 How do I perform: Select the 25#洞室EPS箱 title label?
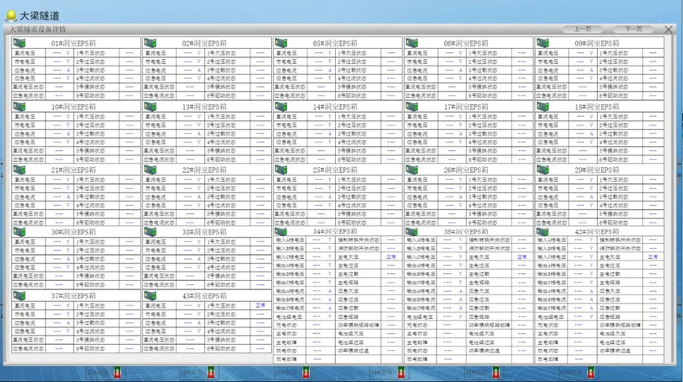click(335, 170)
